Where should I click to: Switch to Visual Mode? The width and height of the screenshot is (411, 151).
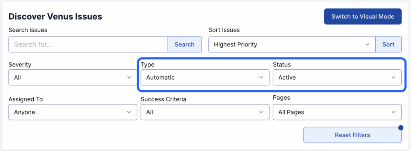pos(363,16)
